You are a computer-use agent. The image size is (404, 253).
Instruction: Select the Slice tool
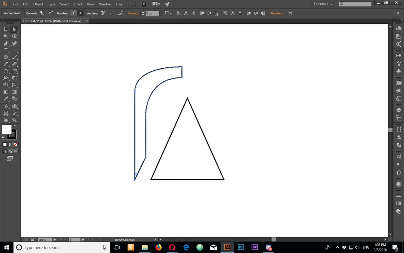coord(14,113)
